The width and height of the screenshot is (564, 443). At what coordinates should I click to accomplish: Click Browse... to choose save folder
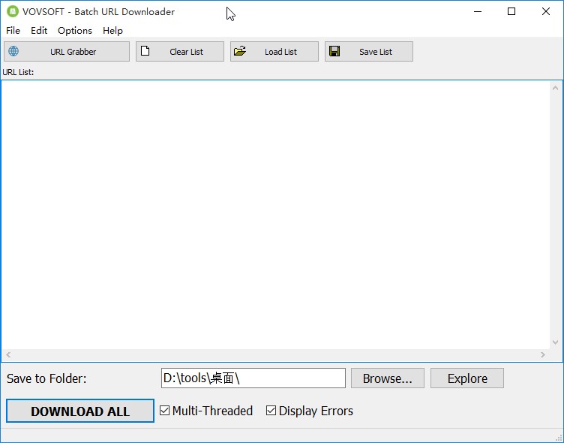pos(388,378)
